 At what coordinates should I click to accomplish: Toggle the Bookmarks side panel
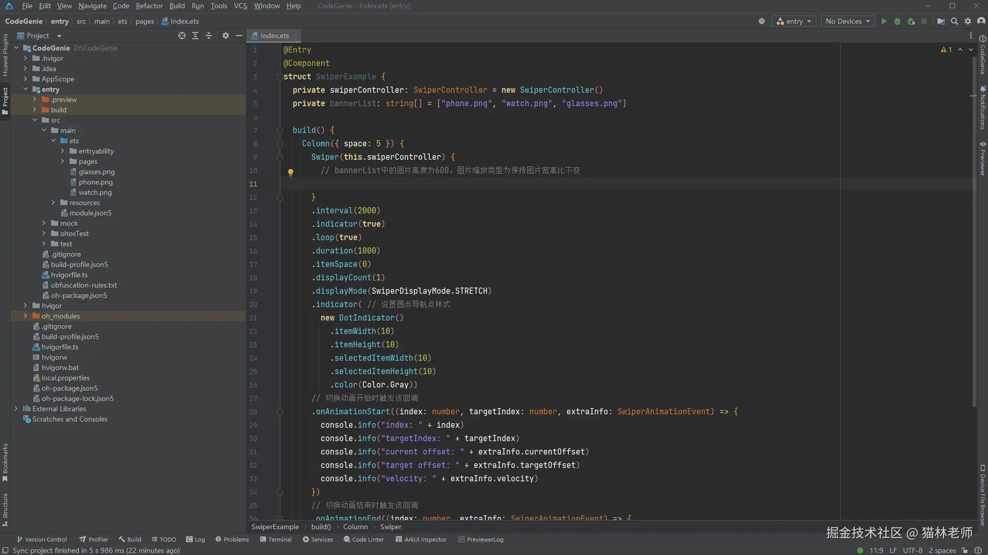[x=5, y=462]
